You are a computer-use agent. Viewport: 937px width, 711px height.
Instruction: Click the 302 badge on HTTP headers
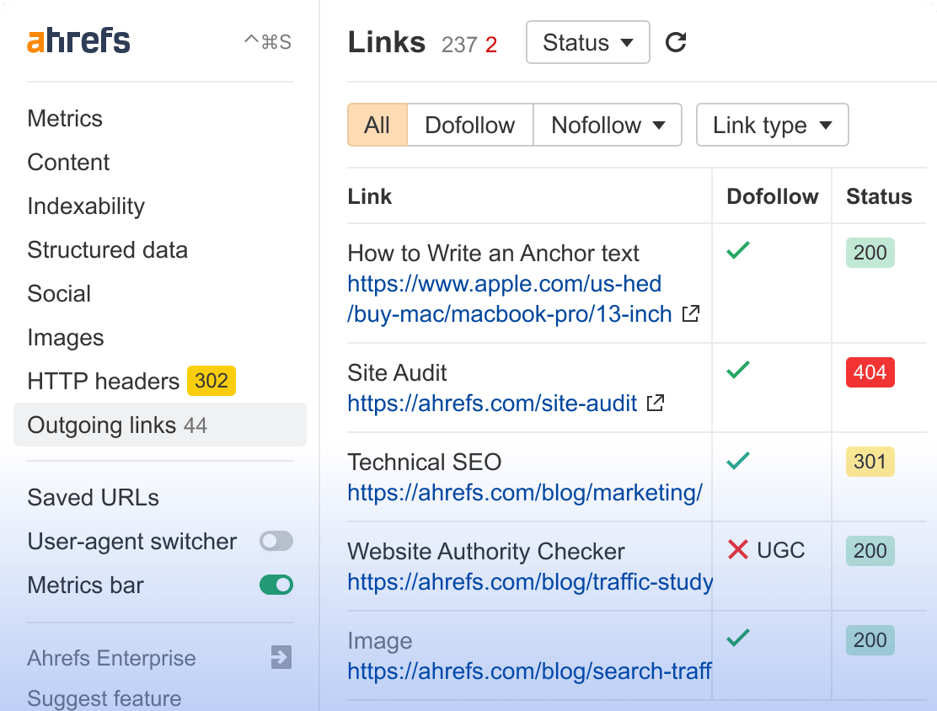(211, 381)
